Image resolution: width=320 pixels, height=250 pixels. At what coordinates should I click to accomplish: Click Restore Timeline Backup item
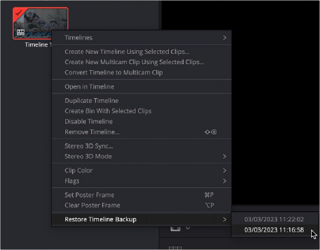coord(142,219)
